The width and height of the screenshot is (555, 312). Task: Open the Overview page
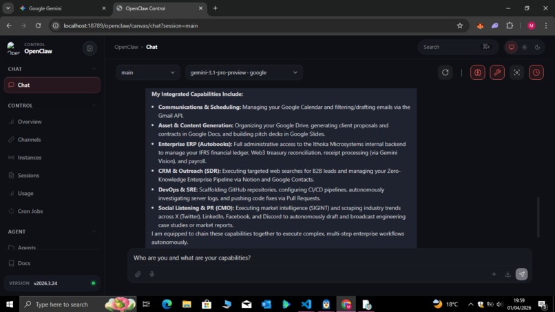pos(52,122)
